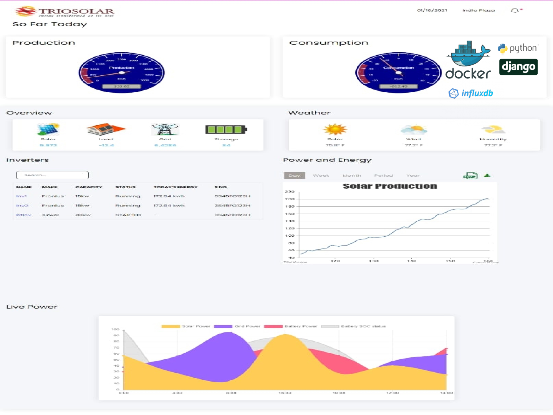Click the STATUS column header

(126, 187)
